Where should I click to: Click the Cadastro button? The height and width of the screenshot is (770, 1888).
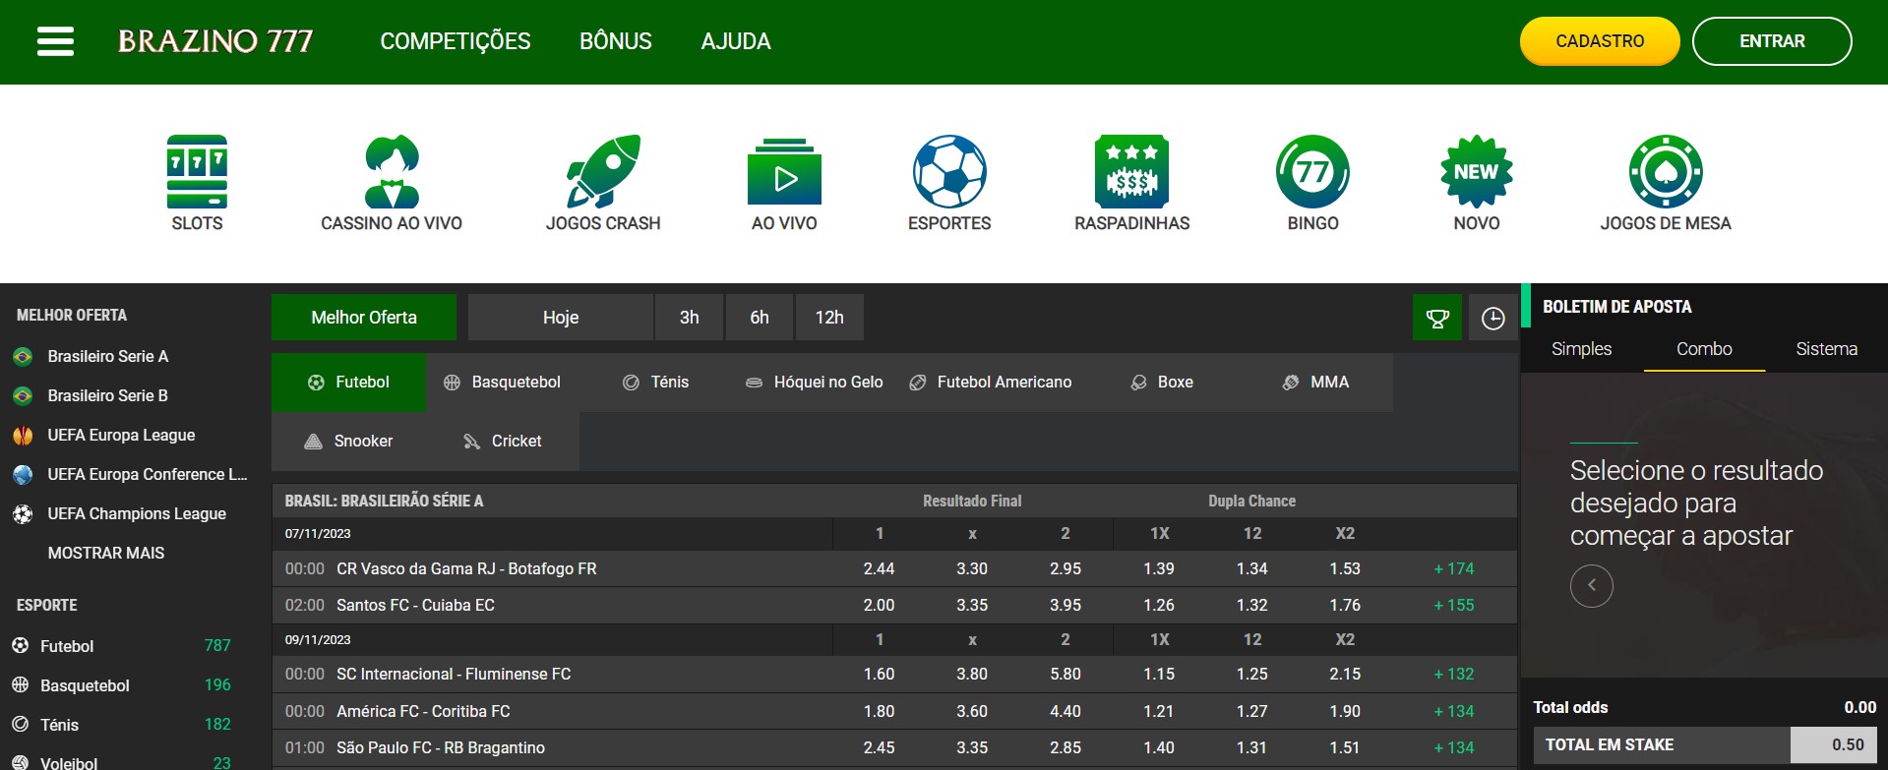[1600, 41]
